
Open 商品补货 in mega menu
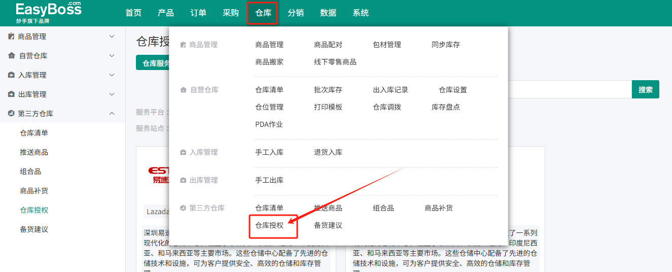point(439,208)
